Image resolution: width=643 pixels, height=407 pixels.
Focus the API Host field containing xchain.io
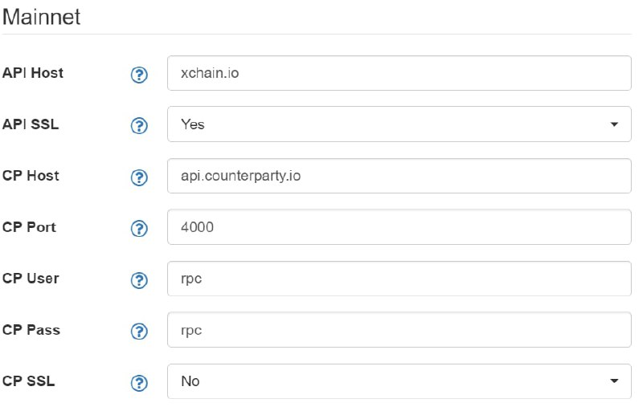pos(399,73)
